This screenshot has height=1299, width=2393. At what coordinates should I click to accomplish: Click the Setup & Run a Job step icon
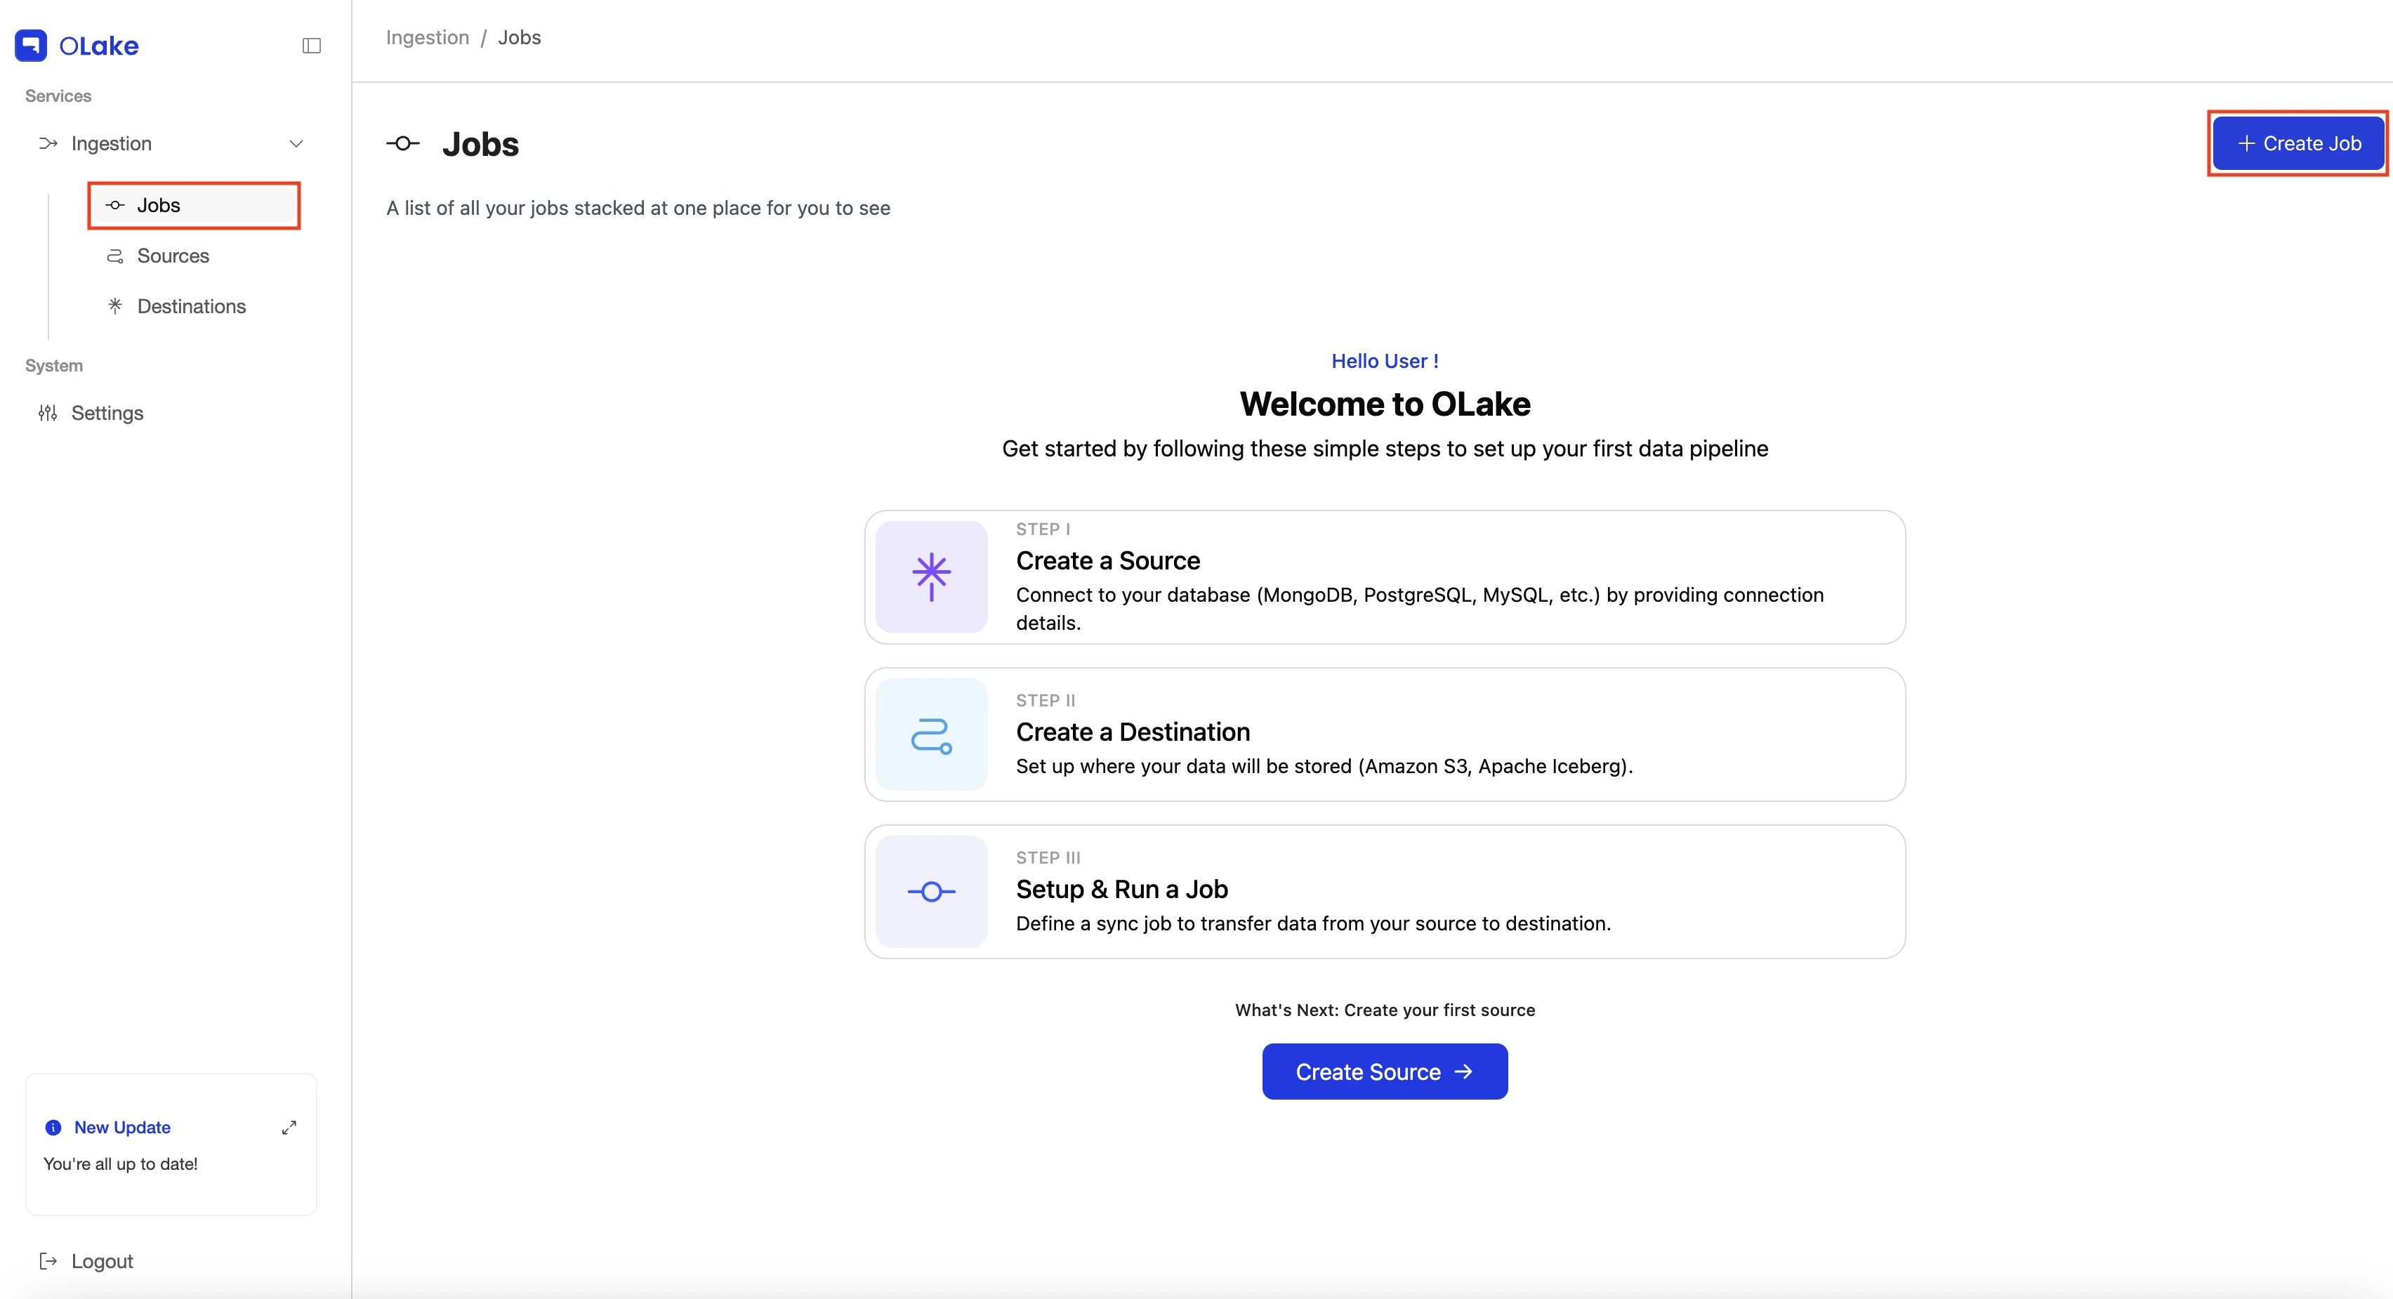coord(931,892)
